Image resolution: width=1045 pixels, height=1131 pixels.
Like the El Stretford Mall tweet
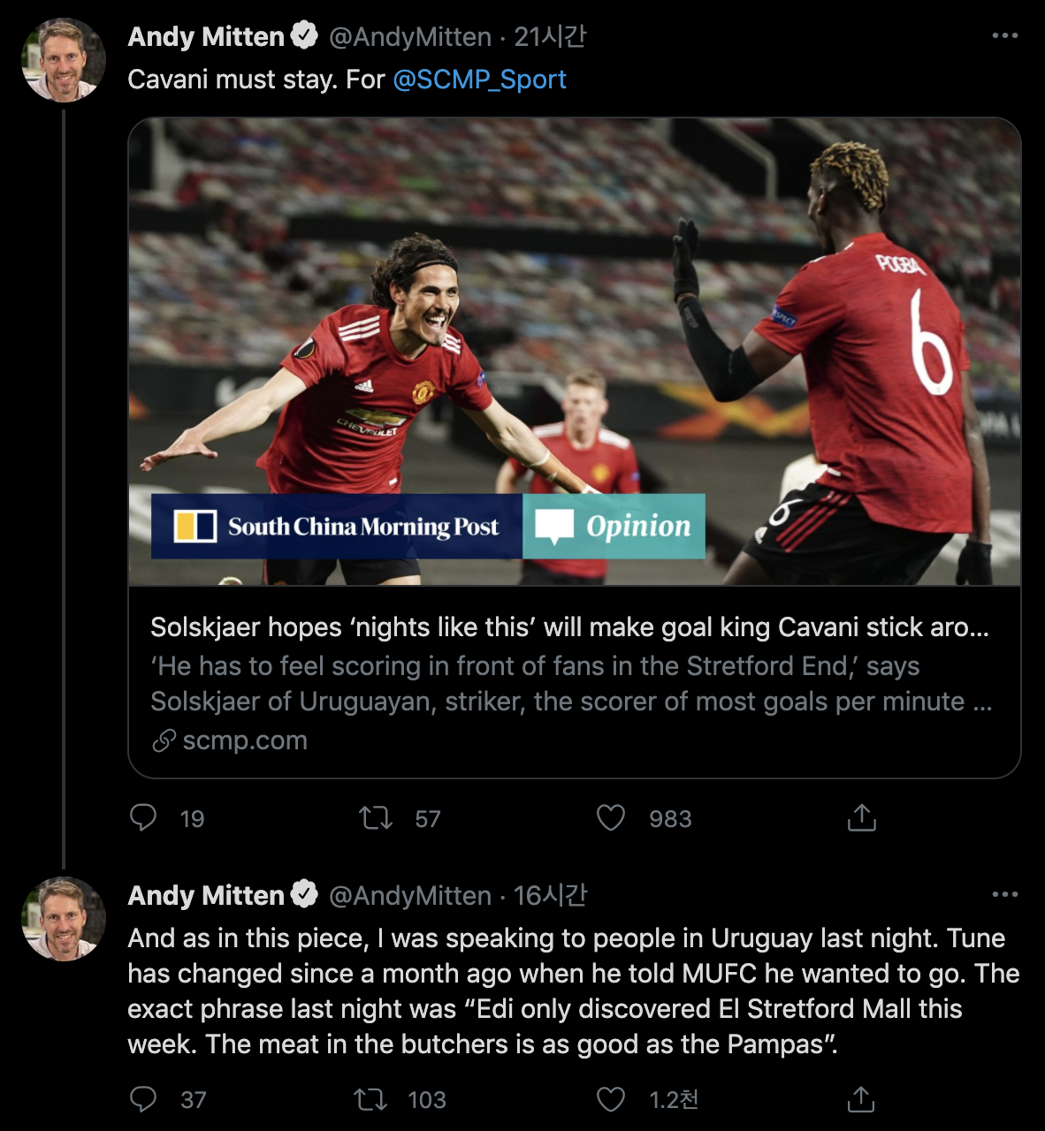[x=611, y=1099]
